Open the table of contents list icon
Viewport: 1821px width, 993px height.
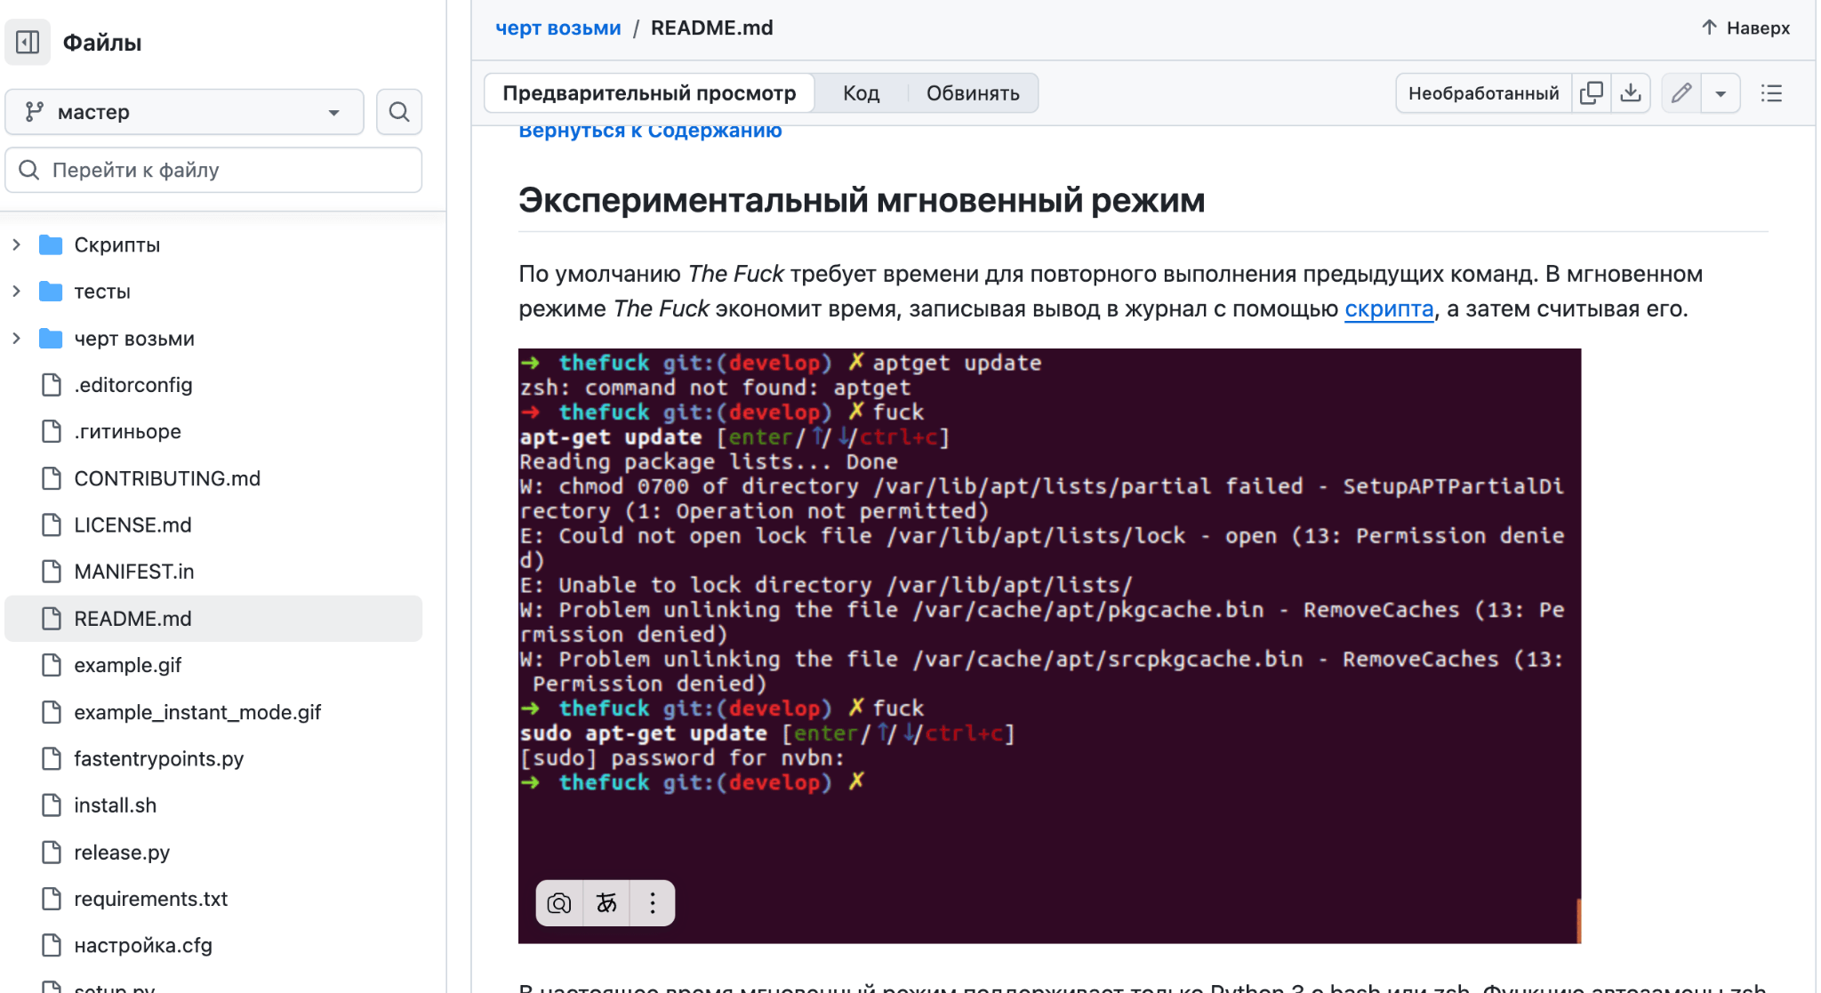click(1771, 92)
